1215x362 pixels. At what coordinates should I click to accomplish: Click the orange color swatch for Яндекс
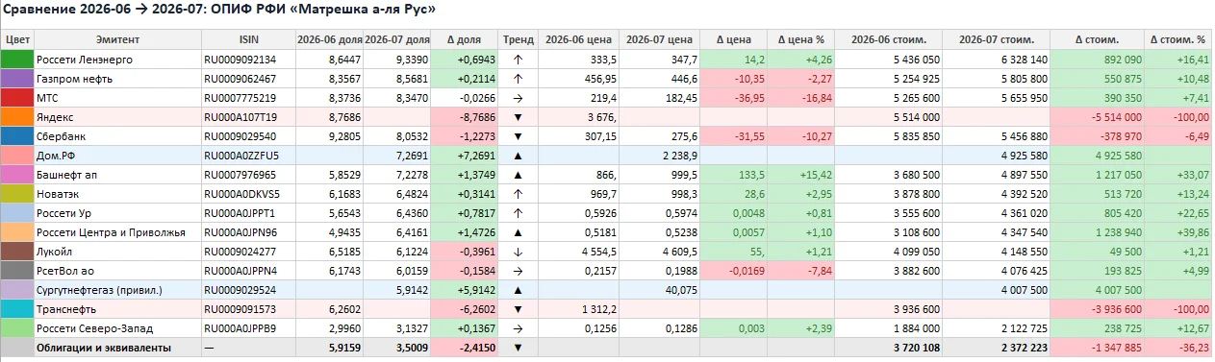[18, 116]
